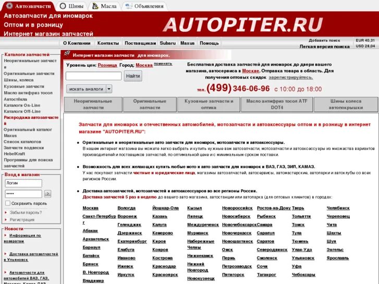Open the Объявления tab
Screen dimensions: 379x284
[145, 6]
